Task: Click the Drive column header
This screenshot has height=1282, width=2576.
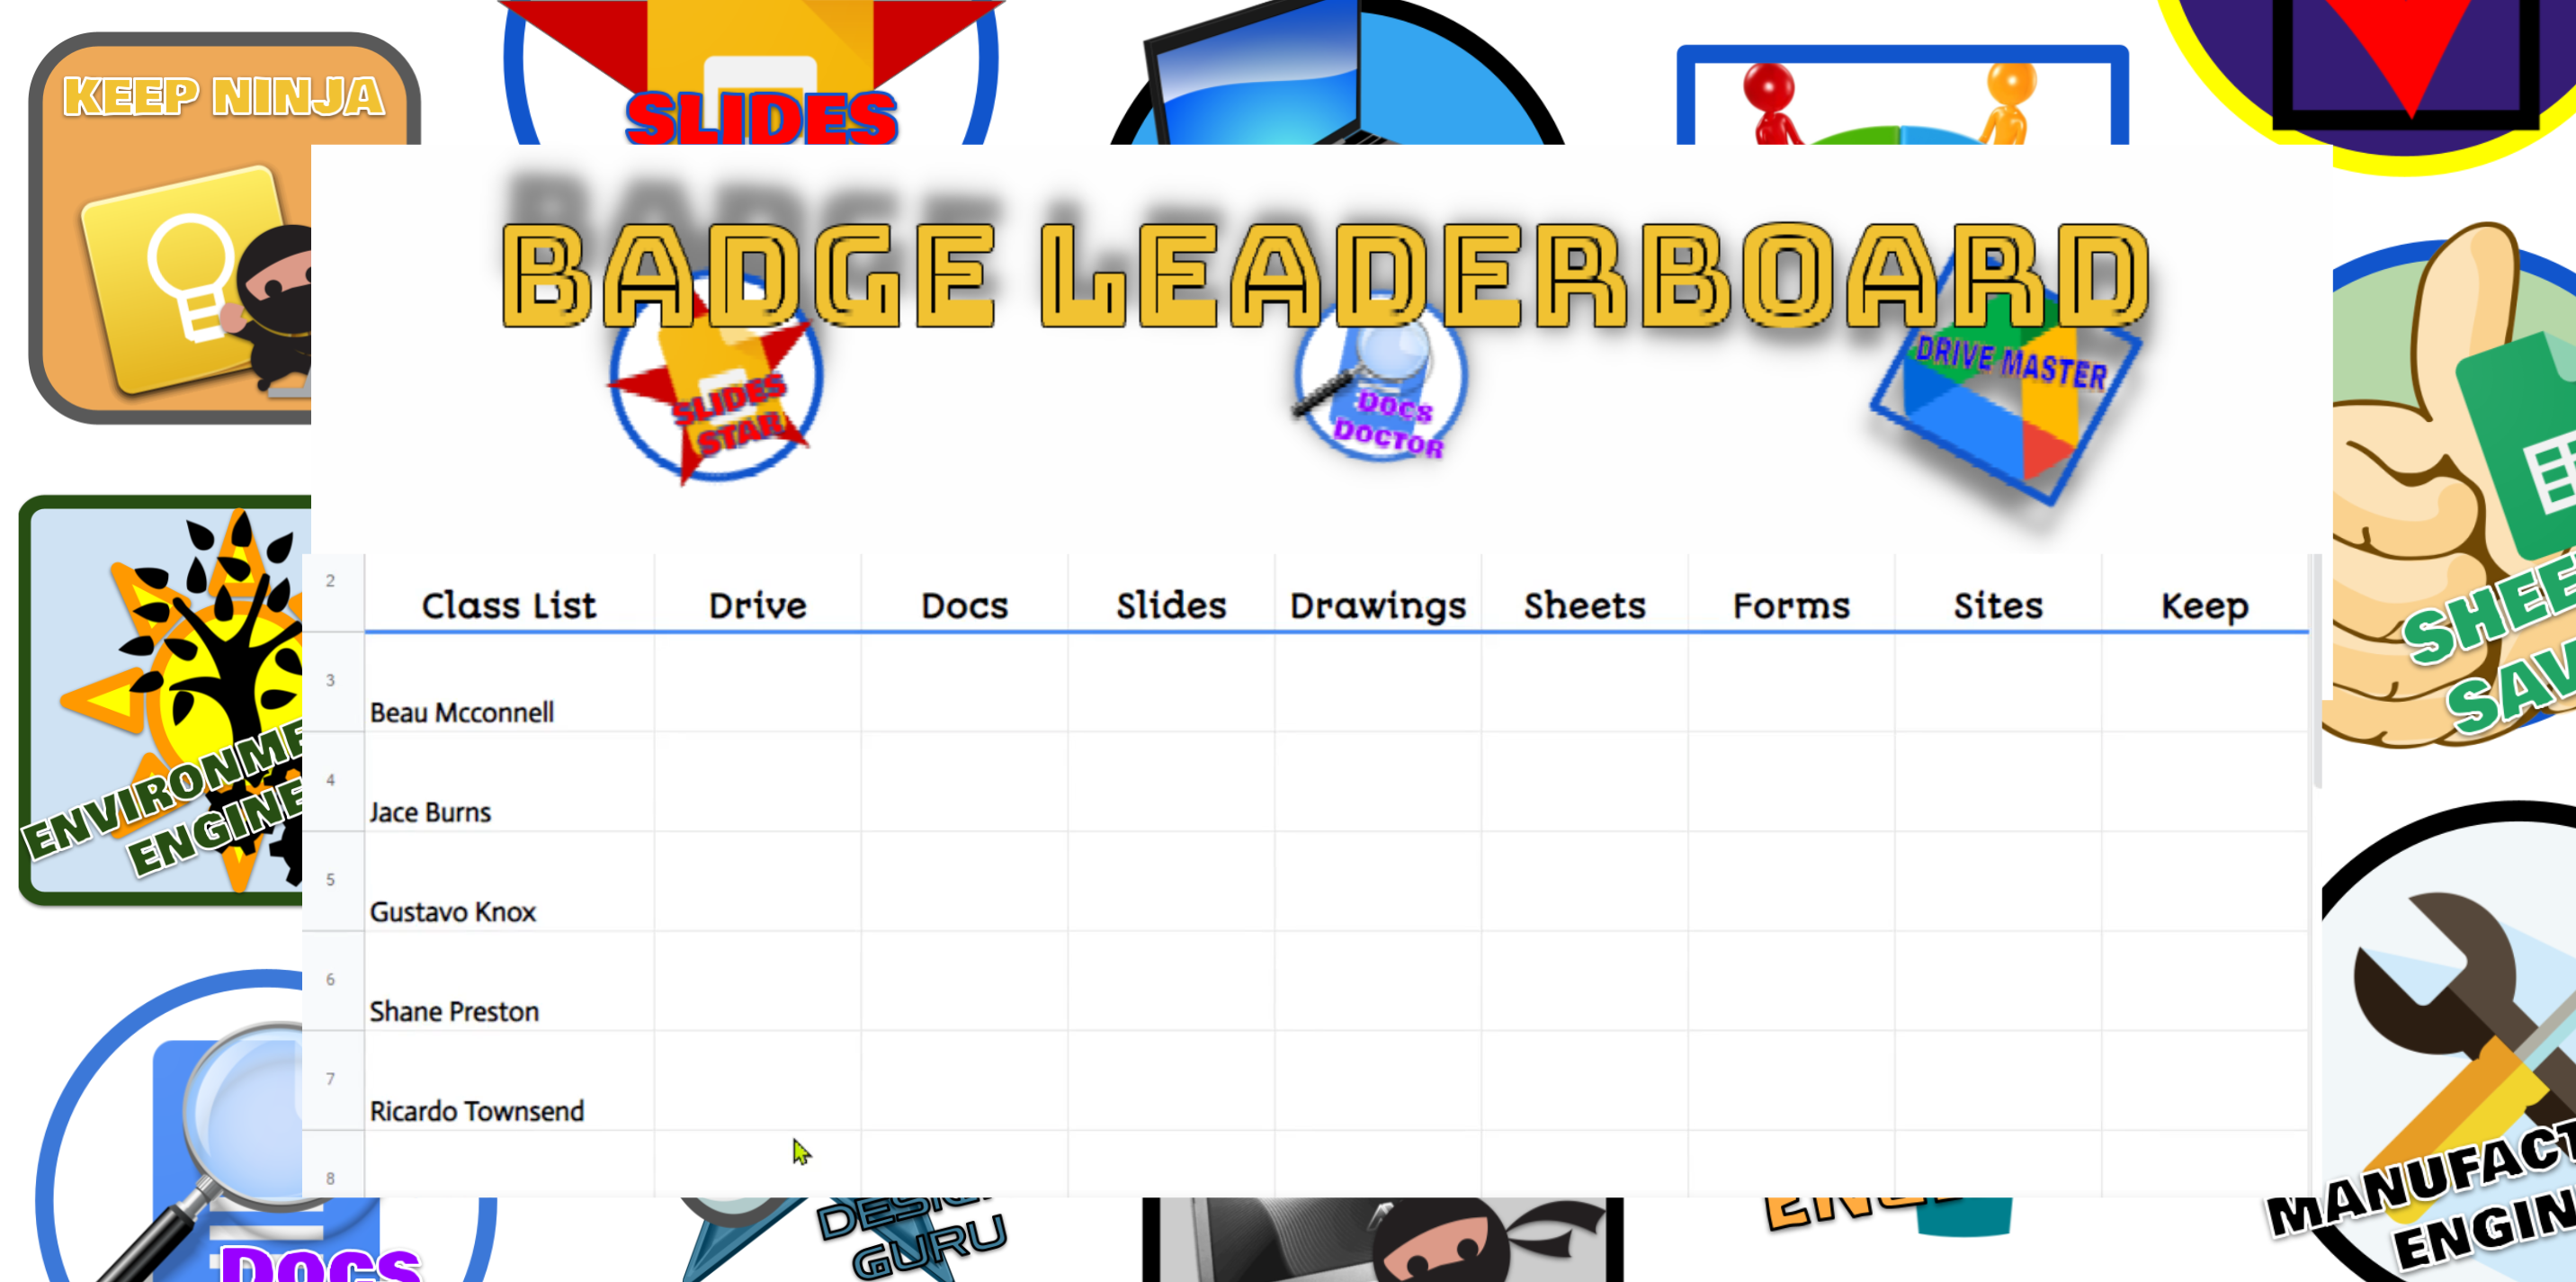Action: coord(756,605)
